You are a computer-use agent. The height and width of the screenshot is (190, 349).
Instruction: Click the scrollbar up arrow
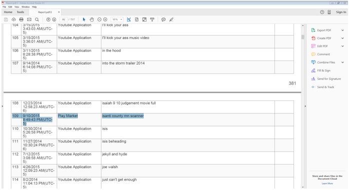(x=302, y=25)
